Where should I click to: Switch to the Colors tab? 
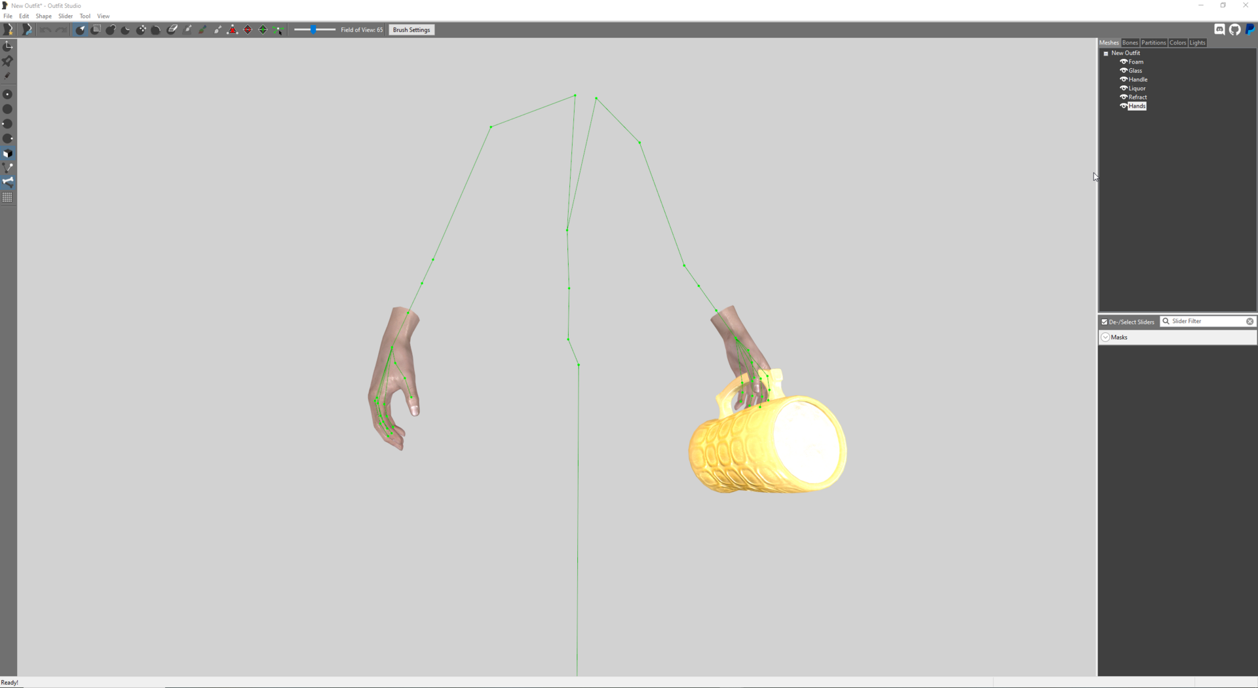pyautogui.click(x=1178, y=43)
